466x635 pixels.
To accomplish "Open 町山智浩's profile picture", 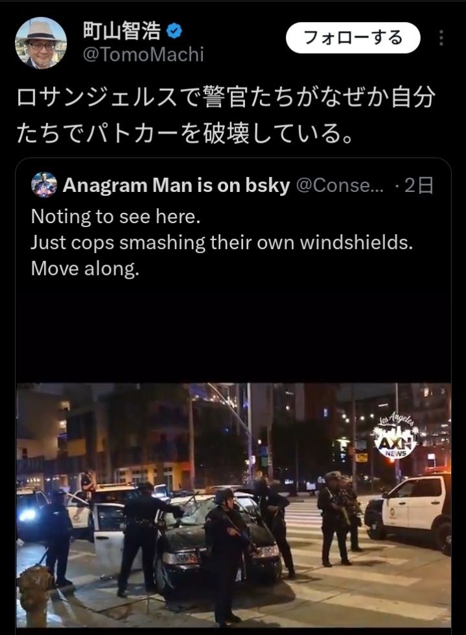I will tap(41, 43).
